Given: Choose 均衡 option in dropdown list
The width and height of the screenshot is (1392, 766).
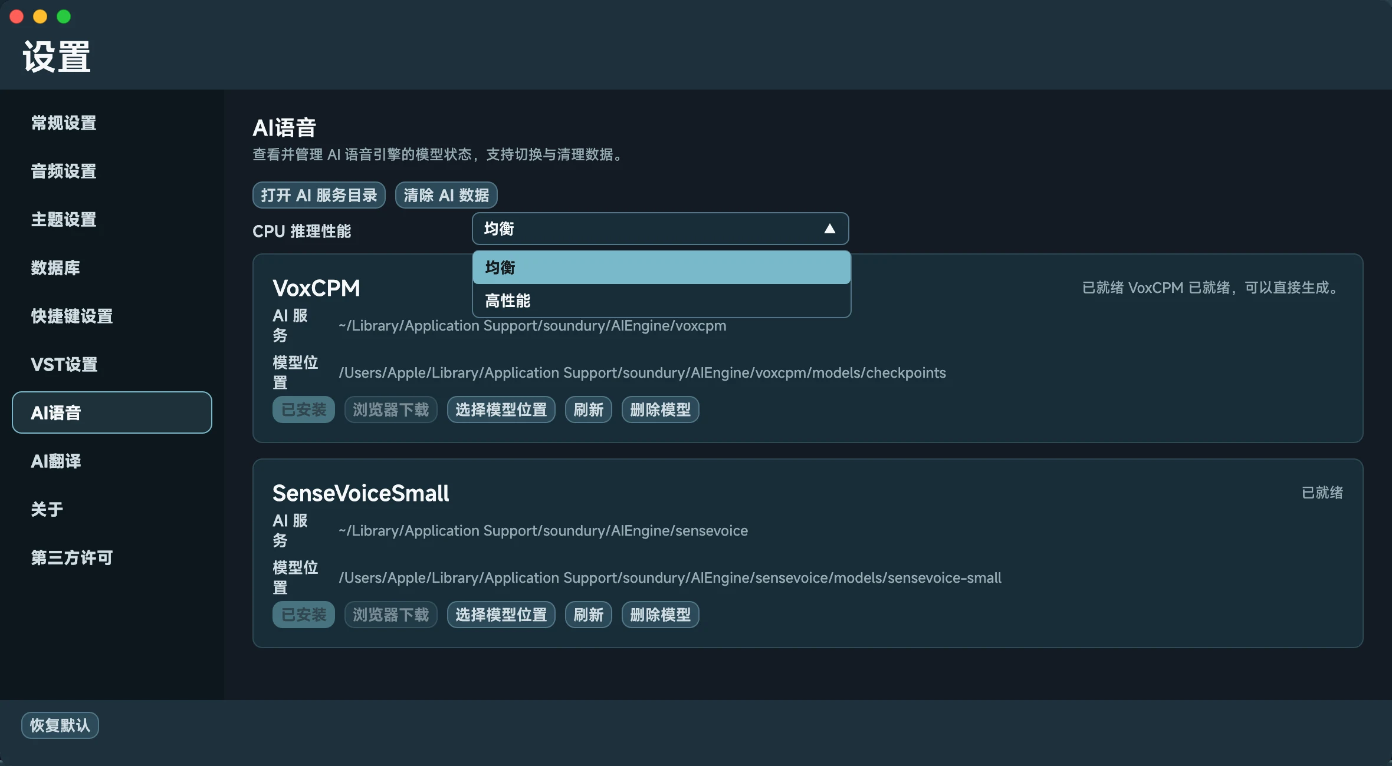Looking at the screenshot, I should (x=661, y=268).
